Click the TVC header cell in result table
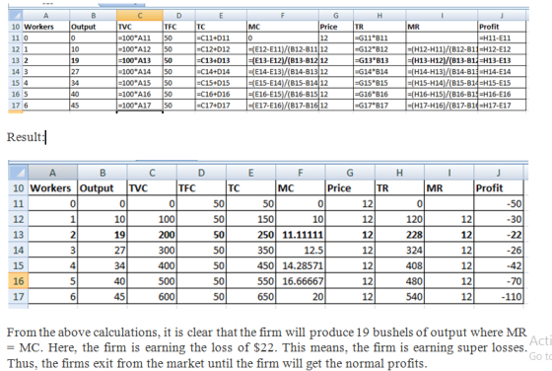The width and height of the screenshot is (552, 371). (152, 187)
